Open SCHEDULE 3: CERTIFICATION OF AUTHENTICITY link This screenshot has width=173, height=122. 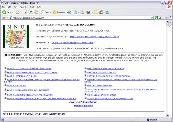coord(110,99)
